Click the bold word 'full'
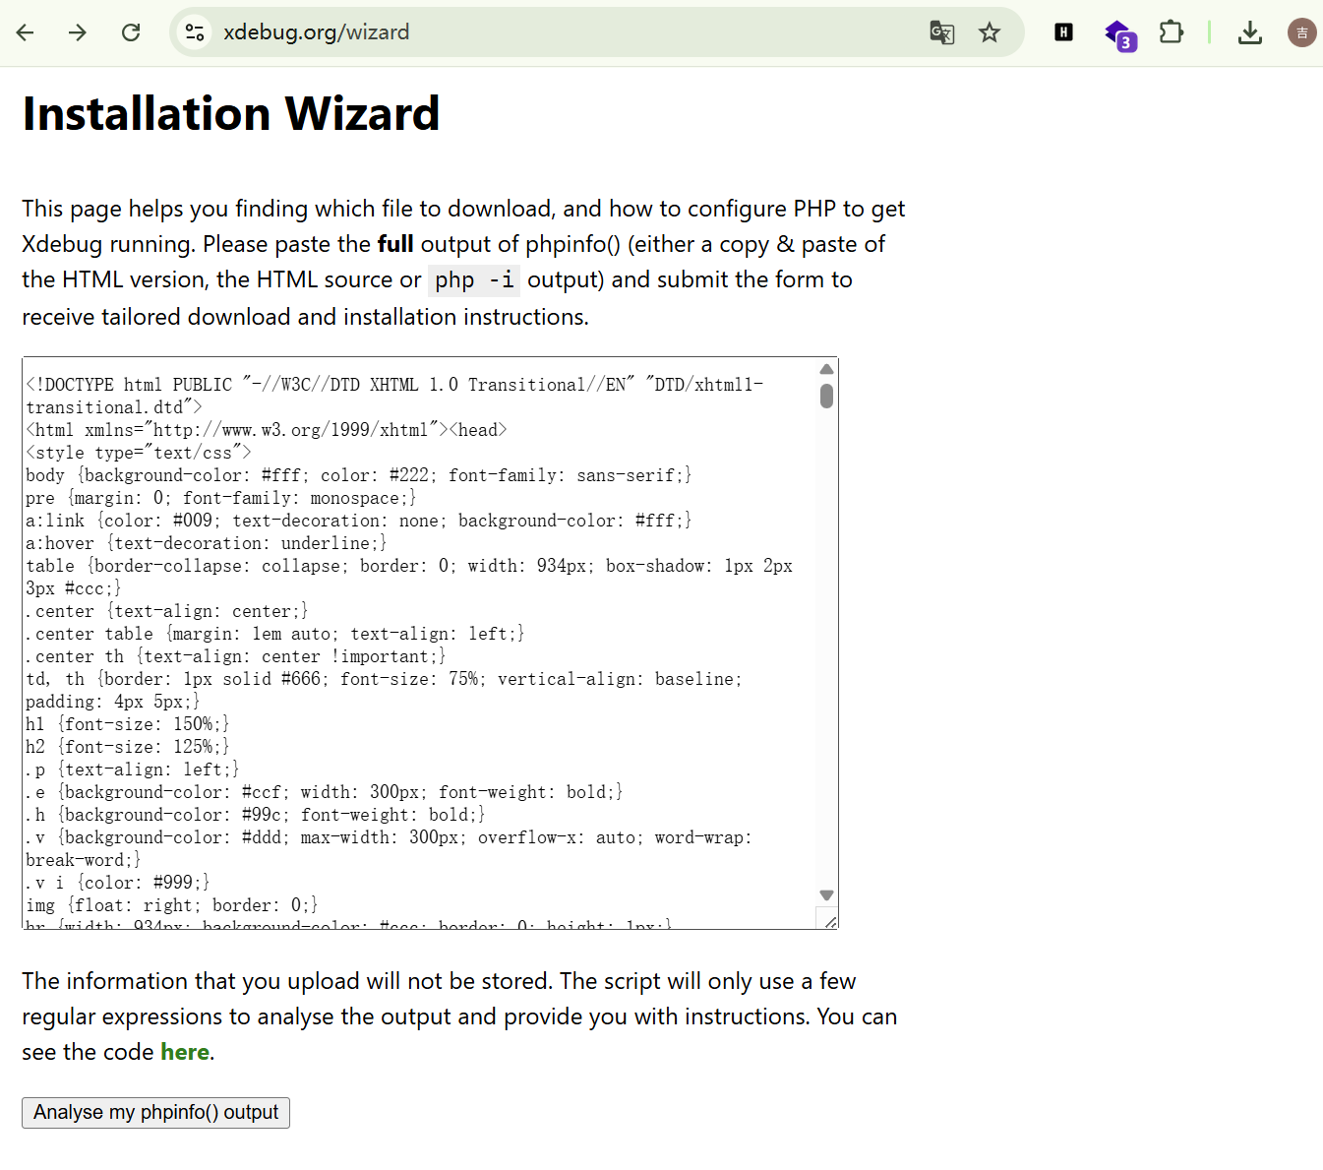This screenshot has width=1323, height=1170. coord(395,244)
